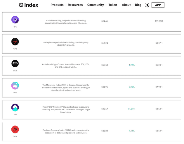Click the 5.21% change for MVI
Viewport: 184px width, 144px height.
point(132,87)
